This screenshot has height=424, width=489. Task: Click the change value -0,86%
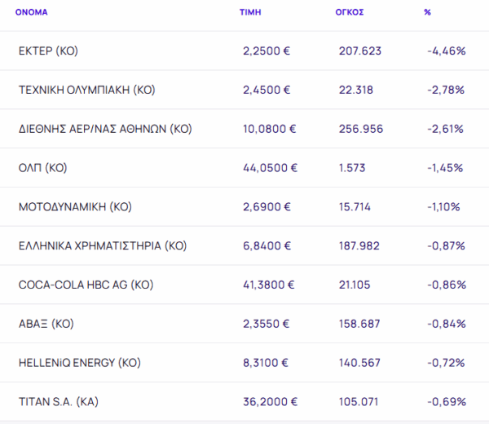[447, 285]
